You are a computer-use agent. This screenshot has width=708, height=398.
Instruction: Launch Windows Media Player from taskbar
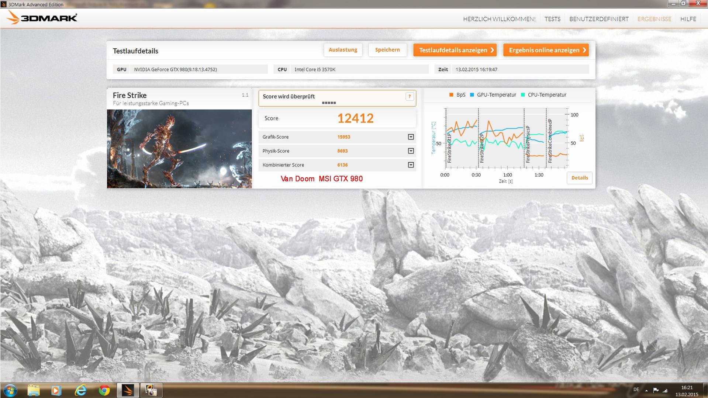tap(56, 390)
